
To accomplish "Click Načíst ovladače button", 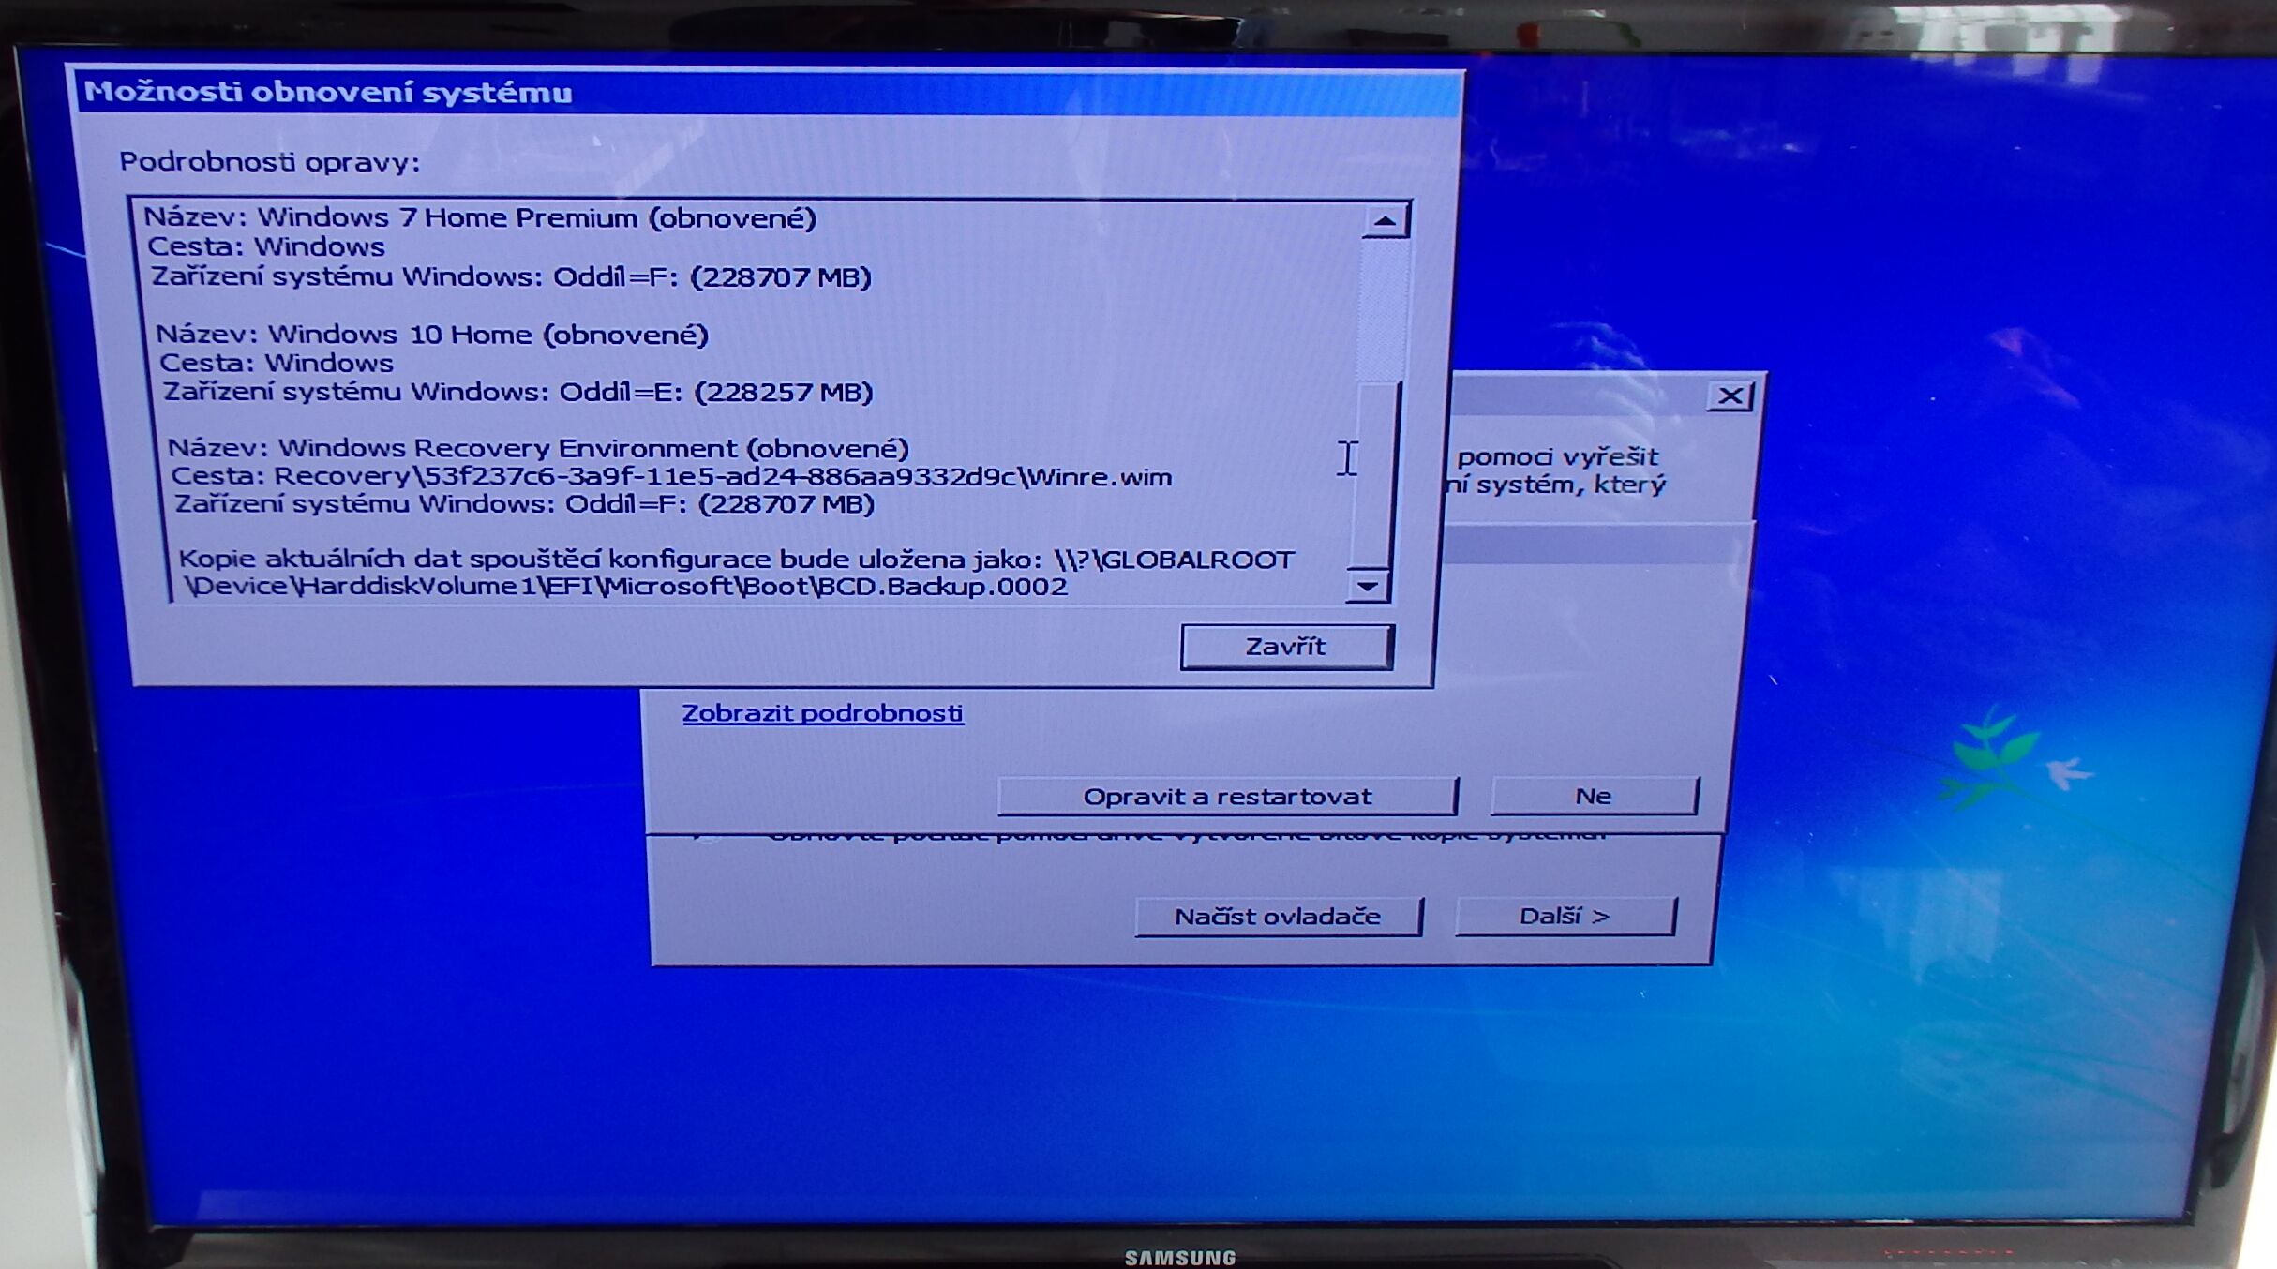I will [1277, 917].
